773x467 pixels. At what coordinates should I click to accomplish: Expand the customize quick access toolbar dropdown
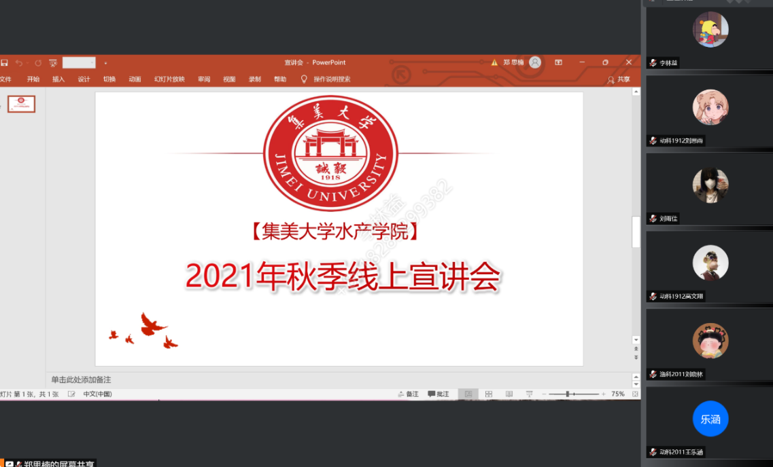point(105,63)
